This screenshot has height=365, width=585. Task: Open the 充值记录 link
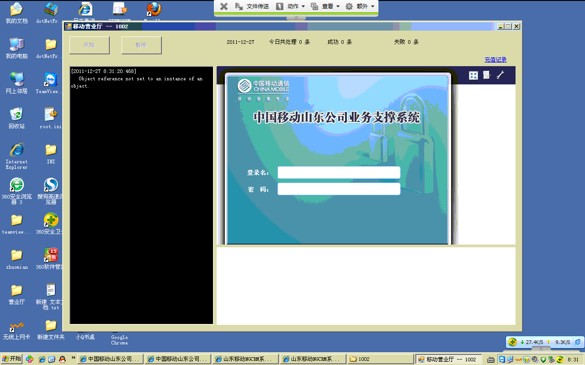click(x=496, y=60)
